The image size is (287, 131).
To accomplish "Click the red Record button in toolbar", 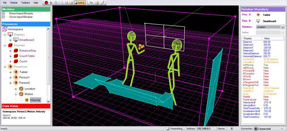I will [46, 3].
